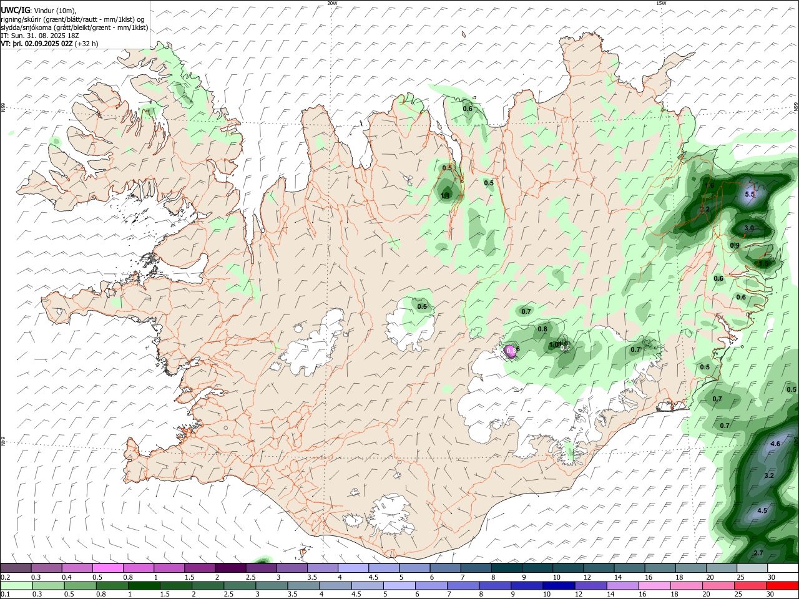
Task: Pick the light gray 25 snow legend swatch
Action: [x=752, y=568]
